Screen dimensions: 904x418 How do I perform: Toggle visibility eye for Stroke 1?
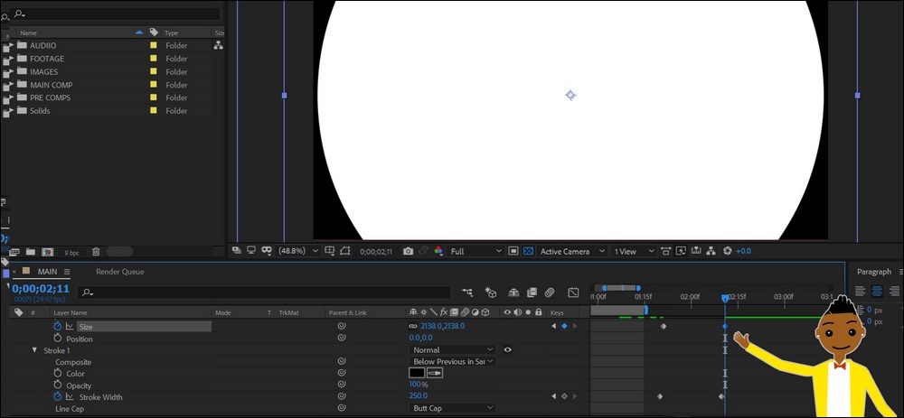508,349
